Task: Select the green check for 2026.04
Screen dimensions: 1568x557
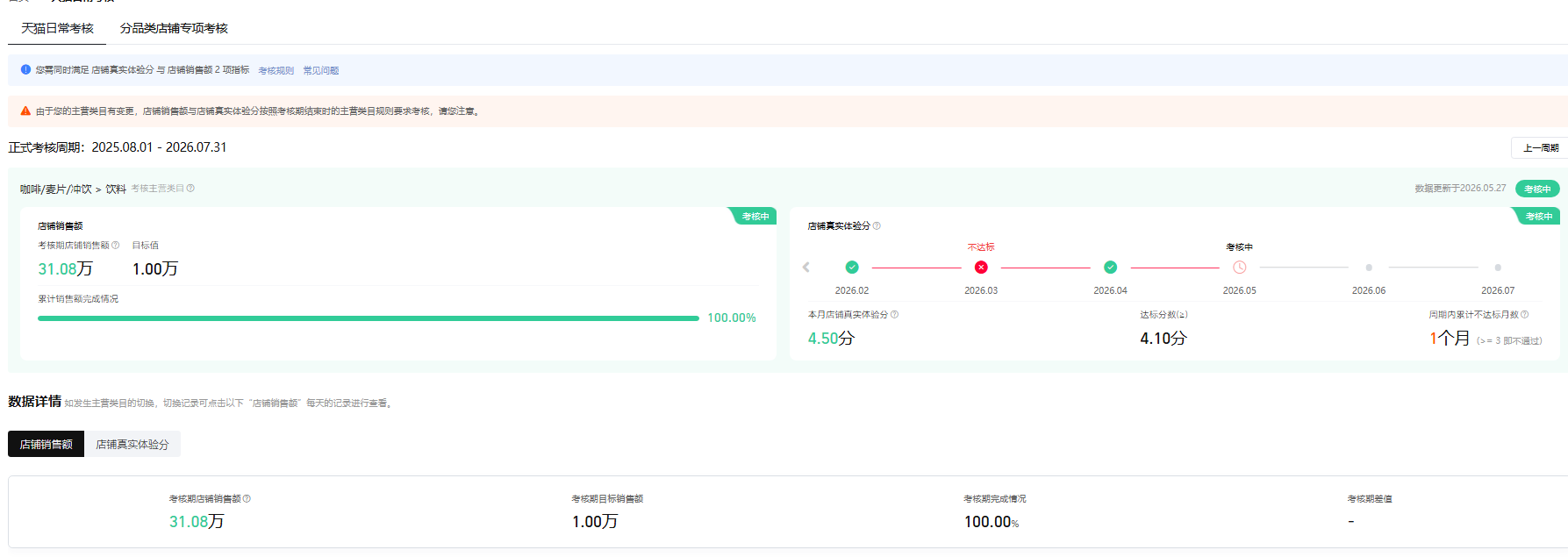Action: tap(1110, 268)
